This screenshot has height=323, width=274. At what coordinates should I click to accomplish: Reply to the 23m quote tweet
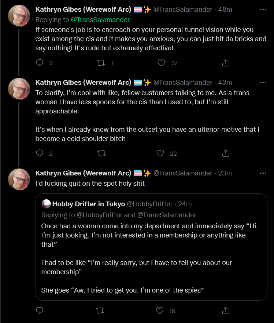(40, 311)
